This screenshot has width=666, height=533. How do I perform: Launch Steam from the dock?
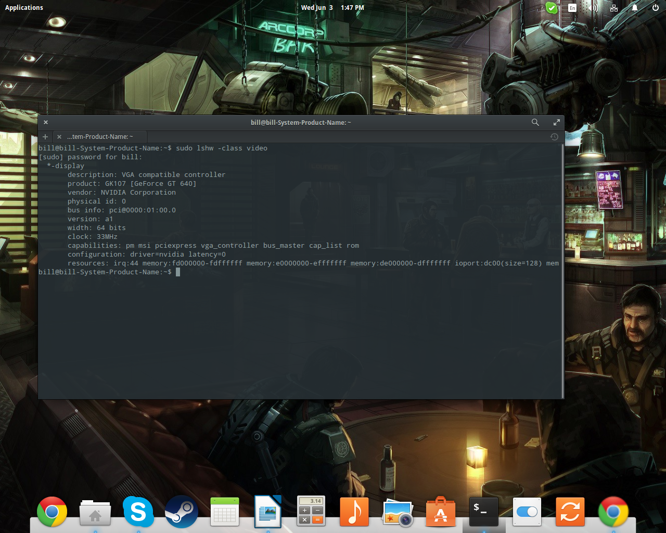182,512
